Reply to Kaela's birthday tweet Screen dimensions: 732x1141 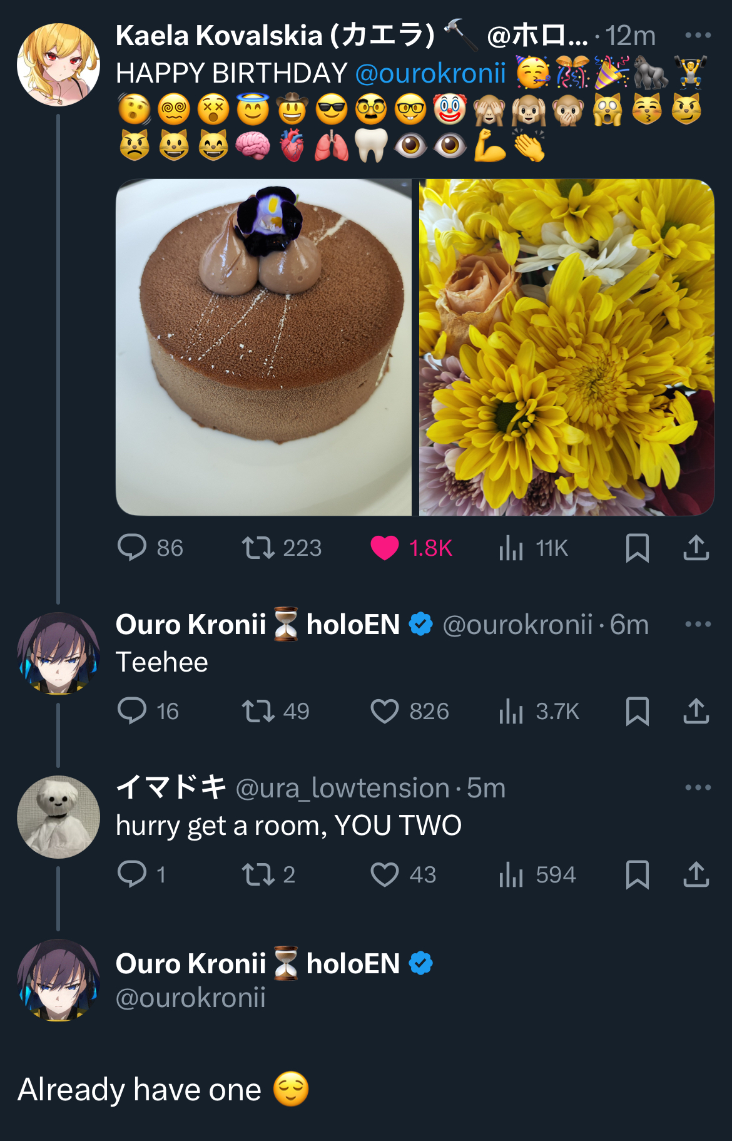pyautogui.click(x=132, y=548)
